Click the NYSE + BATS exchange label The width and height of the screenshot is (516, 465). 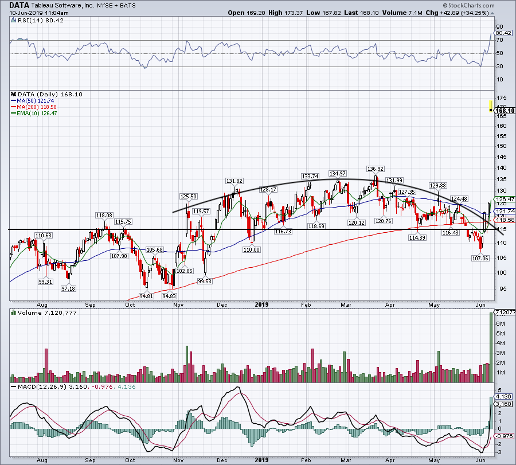point(116,6)
